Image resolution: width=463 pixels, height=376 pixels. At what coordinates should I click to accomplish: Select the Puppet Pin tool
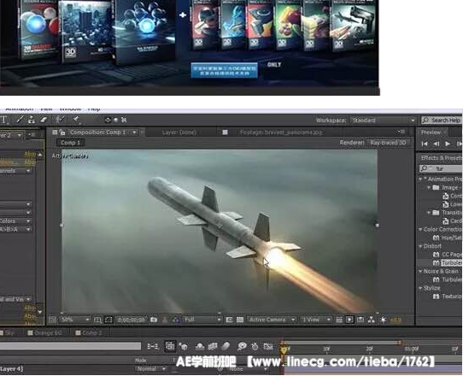[x=76, y=120]
